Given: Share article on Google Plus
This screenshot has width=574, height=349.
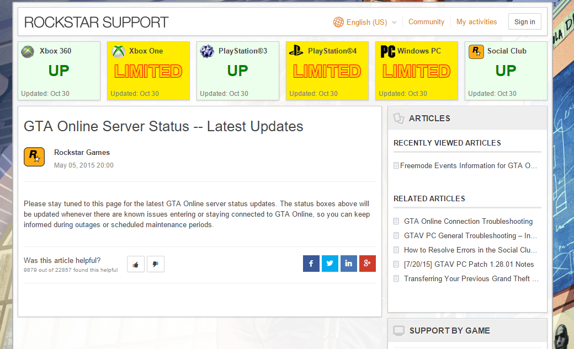Looking at the screenshot, I should [368, 264].
